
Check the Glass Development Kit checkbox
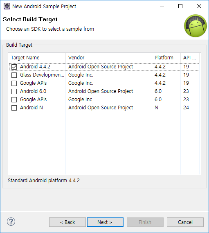(14, 75)
